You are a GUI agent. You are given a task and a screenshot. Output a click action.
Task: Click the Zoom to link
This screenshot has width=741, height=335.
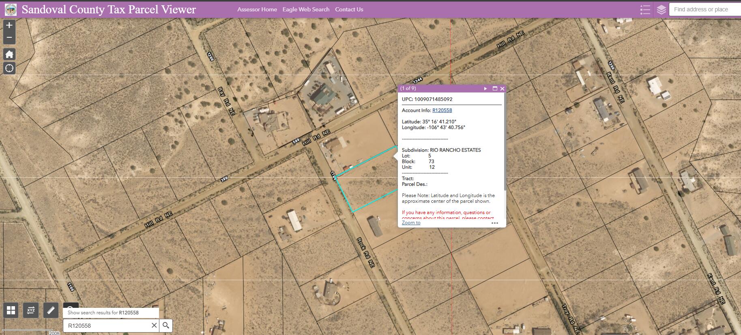pos(411,223)
